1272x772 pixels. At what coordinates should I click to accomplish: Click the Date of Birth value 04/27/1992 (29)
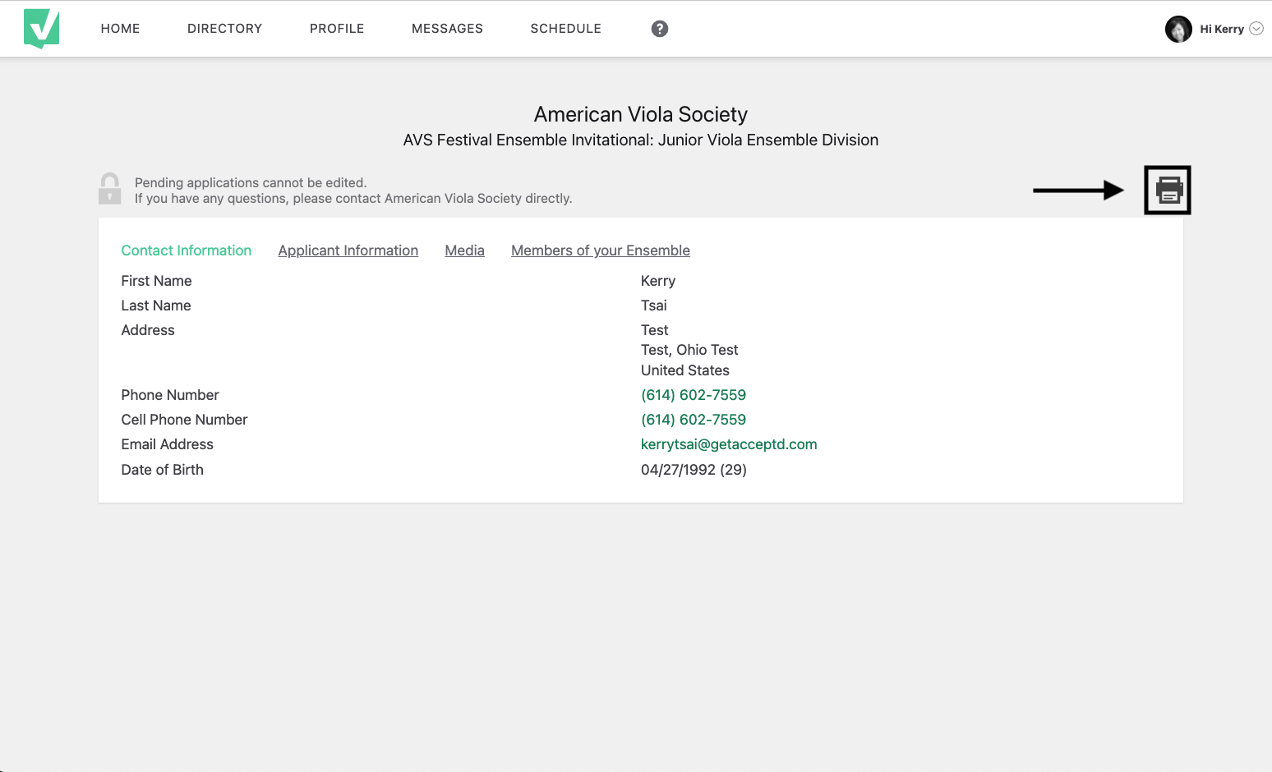coord(694,470)
